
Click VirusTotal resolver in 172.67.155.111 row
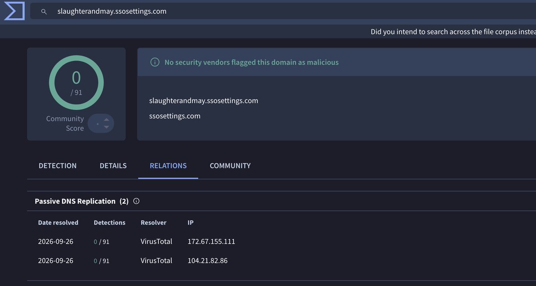tap(156, 241)
